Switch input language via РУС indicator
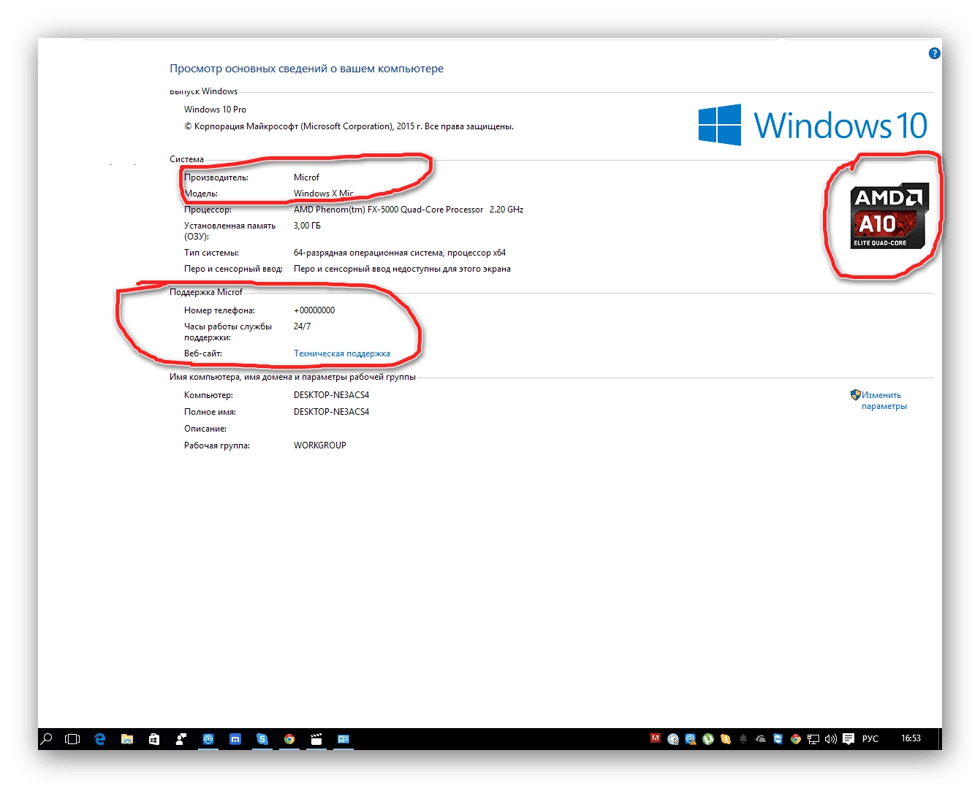 point(870,739)
